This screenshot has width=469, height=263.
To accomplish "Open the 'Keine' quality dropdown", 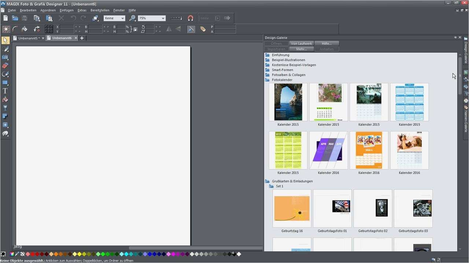I will pyautogui.click(x=122, y=18).
